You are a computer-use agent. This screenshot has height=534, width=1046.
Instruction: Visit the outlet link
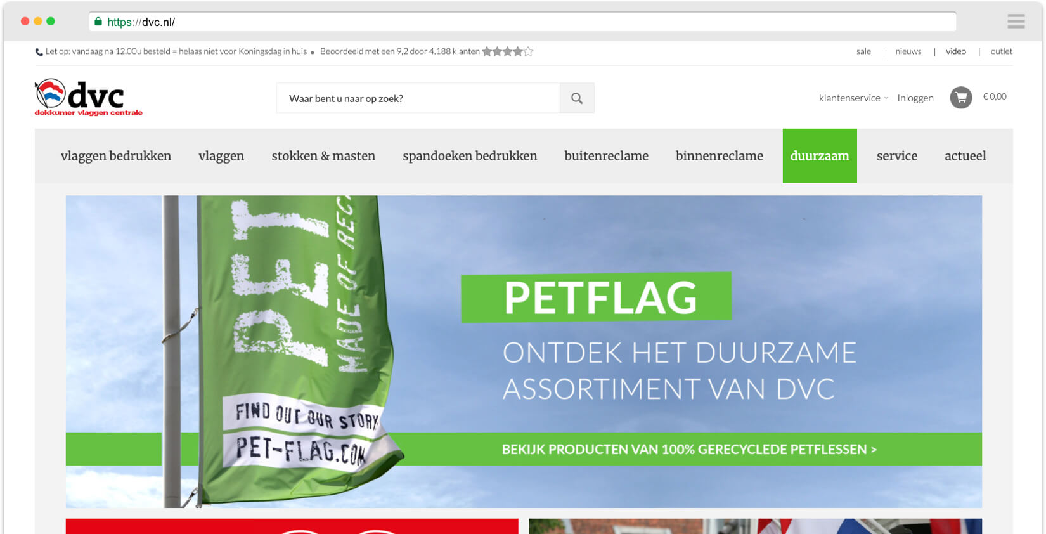tap(1002, 51)
